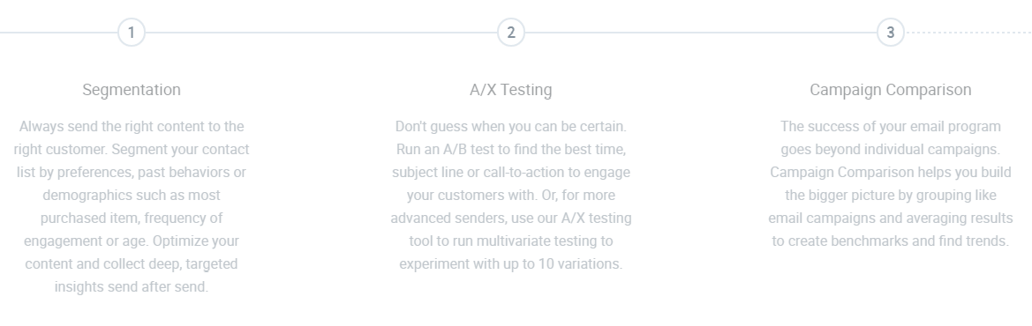The image size is (1032, 326).
Task: Go to the step 3 circle marker
Action: [x=891, y=33]
